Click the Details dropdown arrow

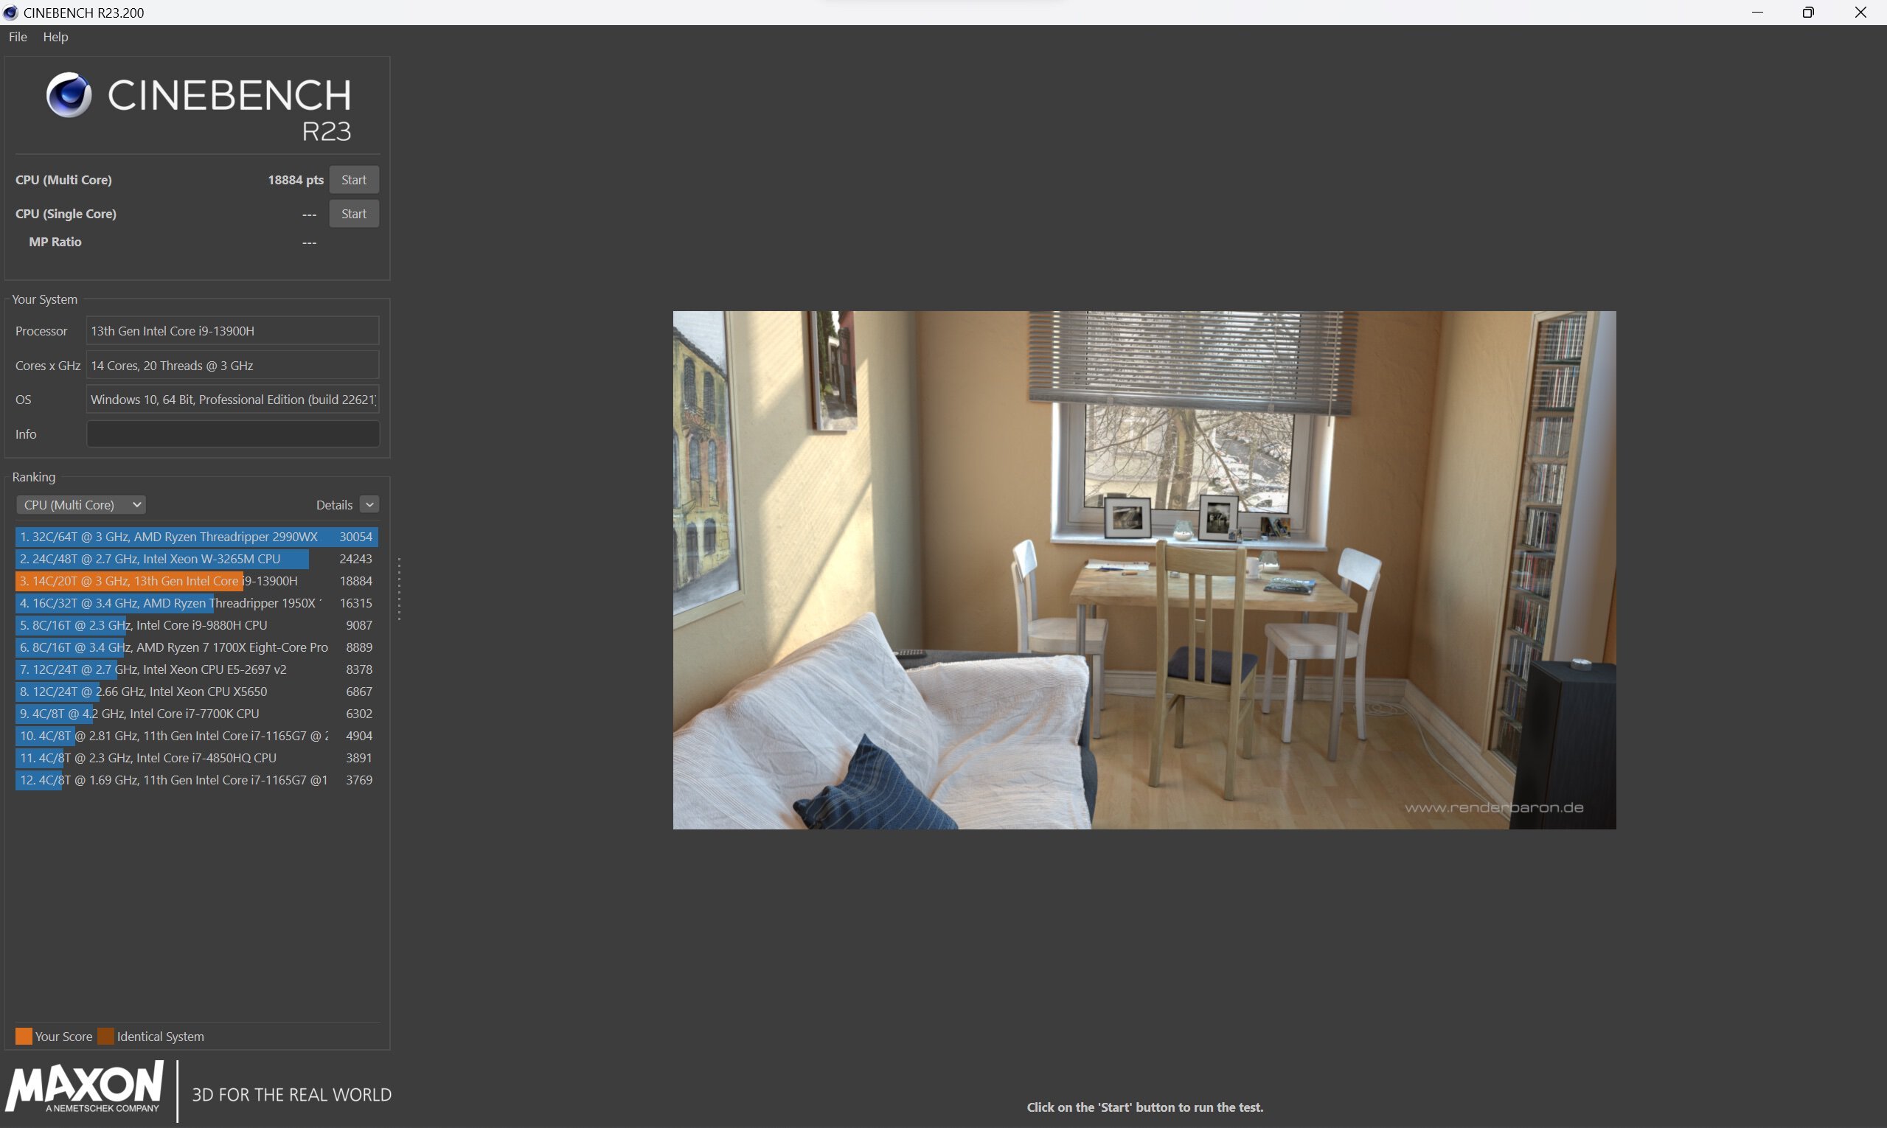pos(369,504)
